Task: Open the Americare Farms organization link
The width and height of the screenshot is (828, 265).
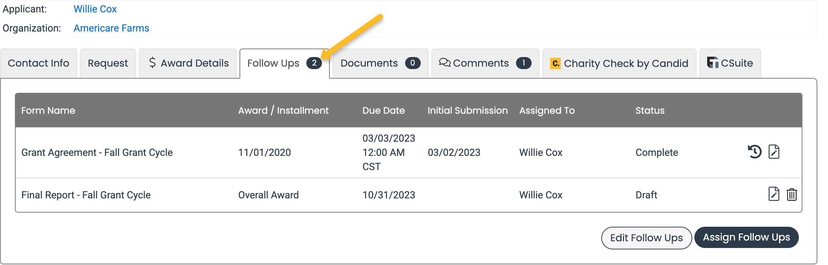Action: [x=111, y=28]
